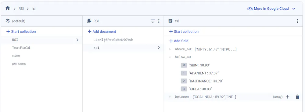This screenshot has width=305, height=112.
Task: Click the Google Cloud icon
Action: pyautogui.click(x=250, y=9)
